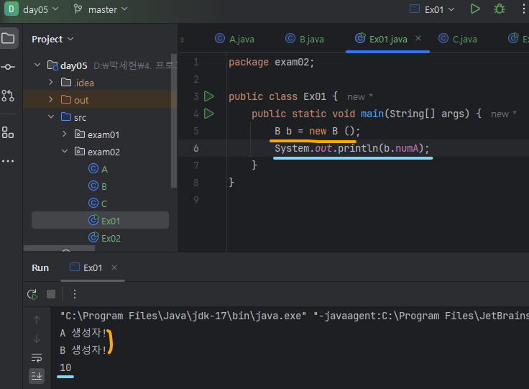Collapse the src folder
Image resolution: width=529 pixels, height=389 pixels.
pyautogui.click(x=51, y=117)
